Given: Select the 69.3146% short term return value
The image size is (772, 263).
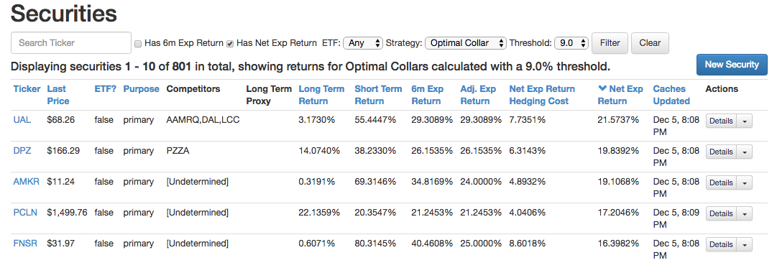Looking at the screenshot, I should pos(375,182).
